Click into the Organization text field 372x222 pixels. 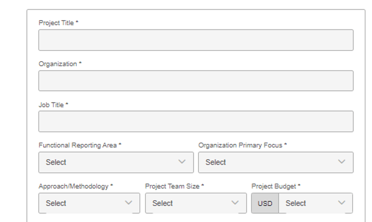click(196, 81)
